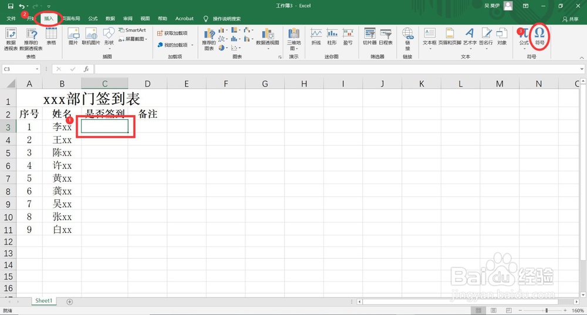Open the Charts group dialog launcher
This screenshot has height=315, width=587.
[x=279, y=57]
